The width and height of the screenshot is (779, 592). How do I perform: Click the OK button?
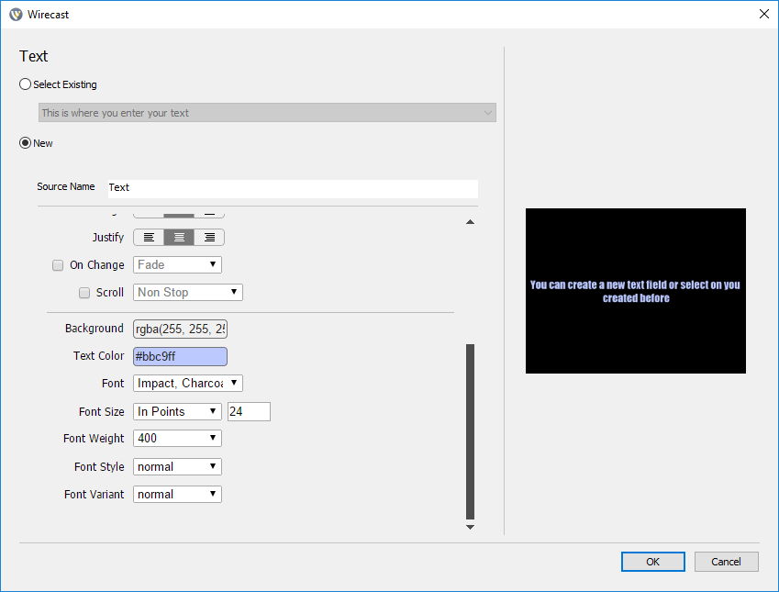pos(652,561)
